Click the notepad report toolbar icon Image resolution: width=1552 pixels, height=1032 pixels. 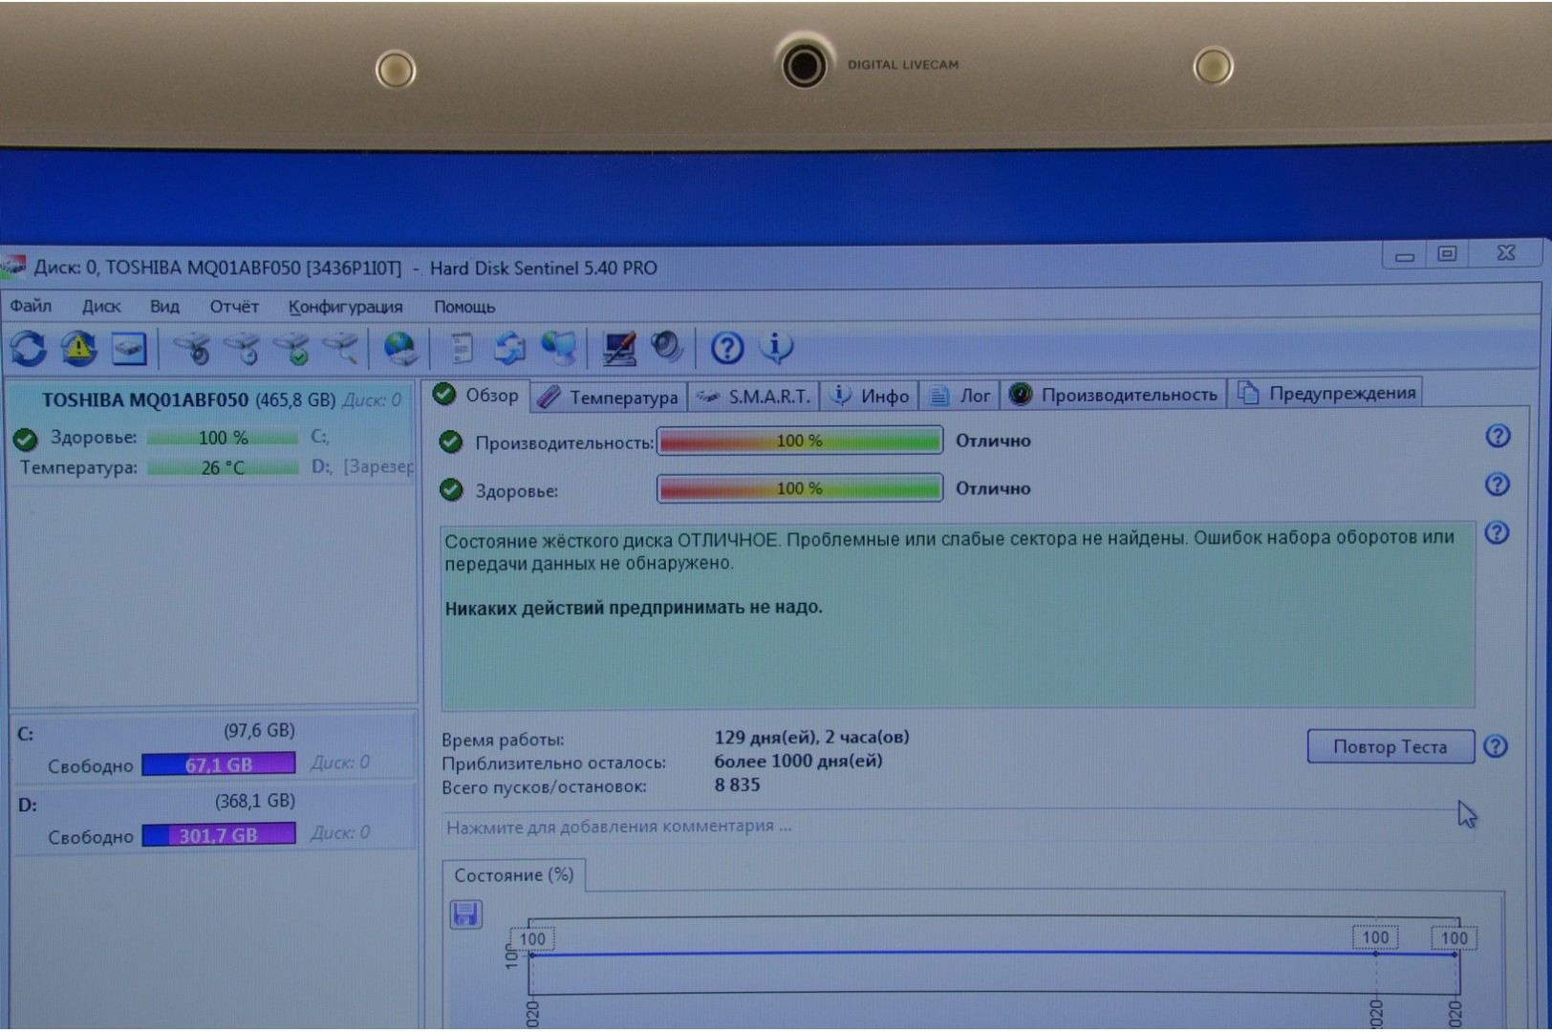click(462, 349)
